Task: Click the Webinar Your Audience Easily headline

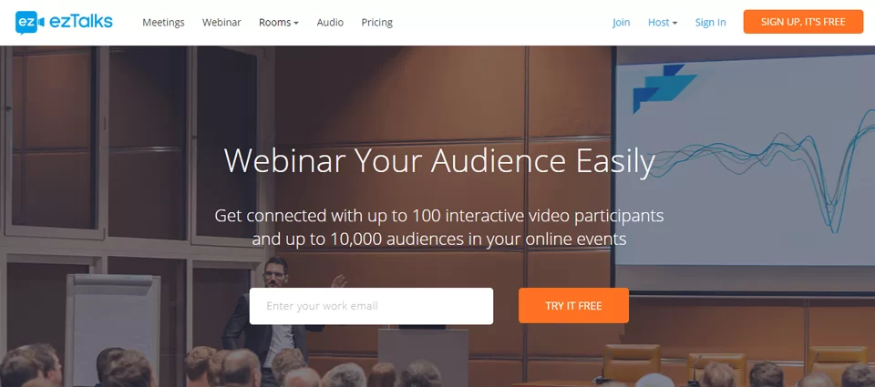Action: (439, 160)
